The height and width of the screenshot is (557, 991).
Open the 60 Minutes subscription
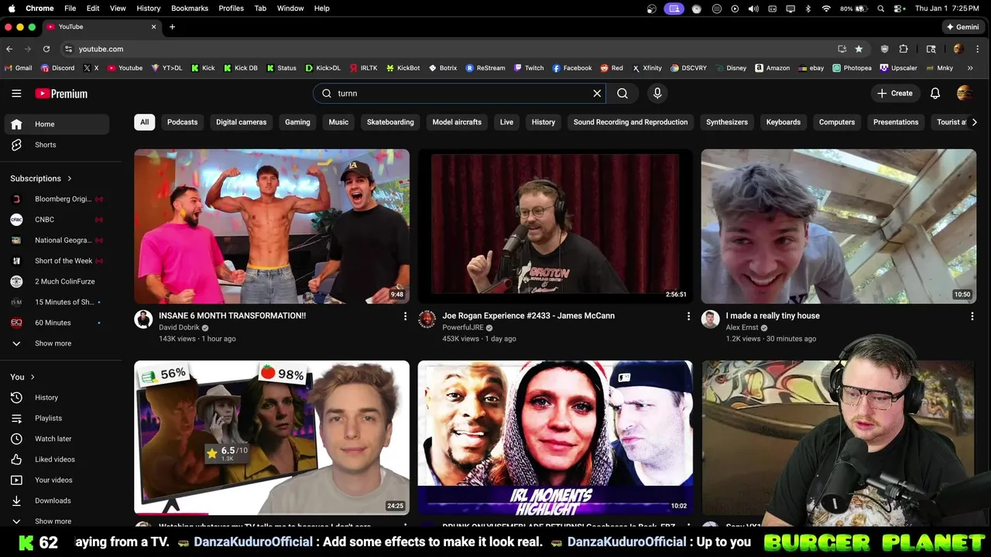[55, 323]
